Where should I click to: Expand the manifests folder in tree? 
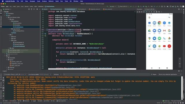[5, 14]
